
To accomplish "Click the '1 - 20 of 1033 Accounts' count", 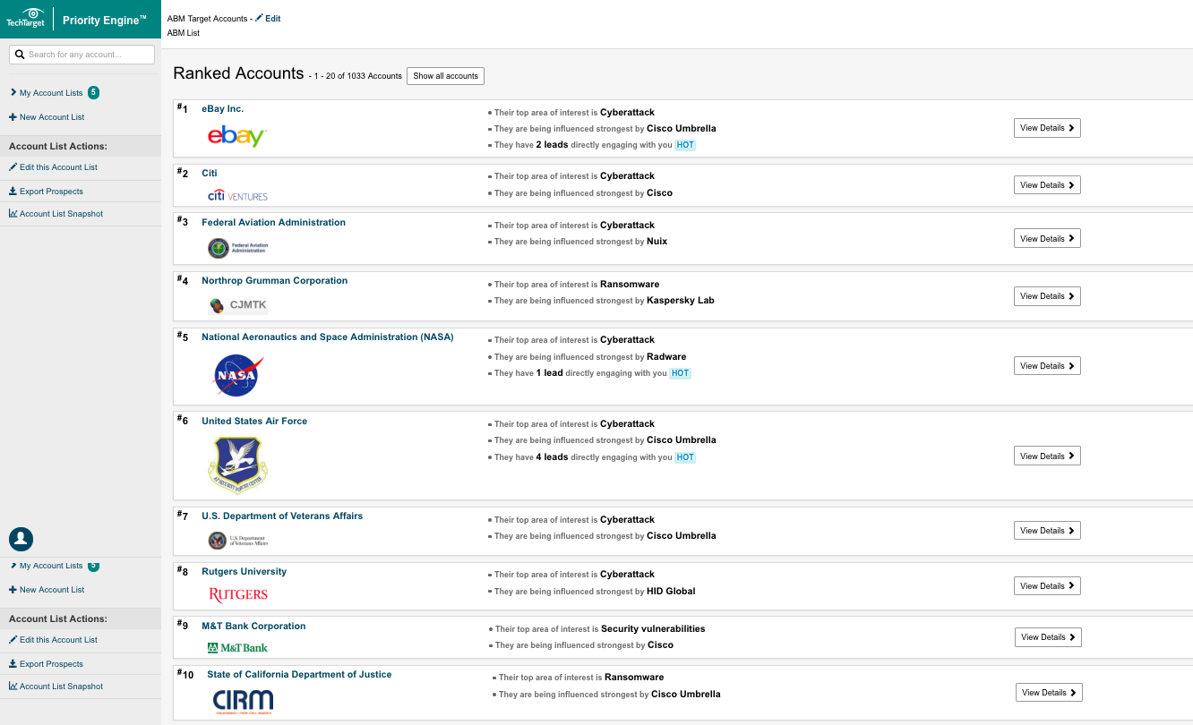I will (358, 76).
